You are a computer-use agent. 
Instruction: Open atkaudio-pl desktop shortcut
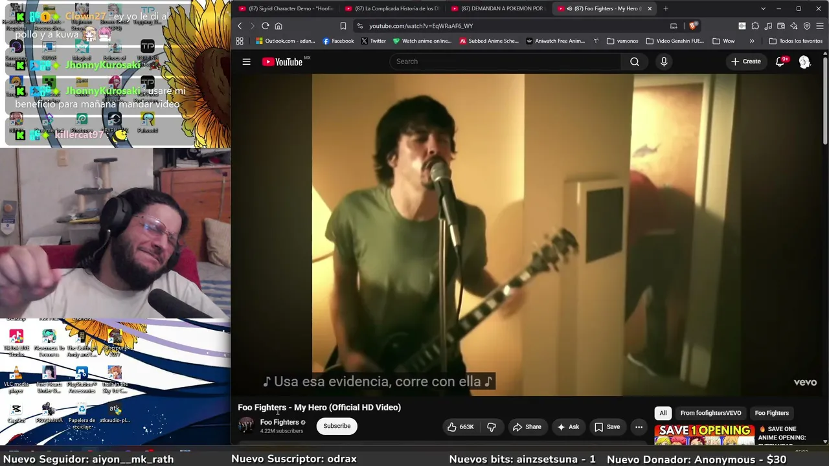(x=115, y=414)
